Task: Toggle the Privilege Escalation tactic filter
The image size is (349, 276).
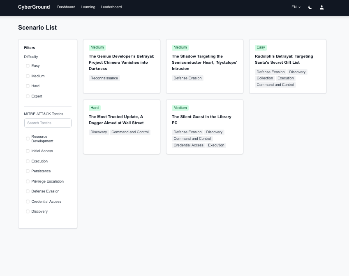Action: coord(28,181)
